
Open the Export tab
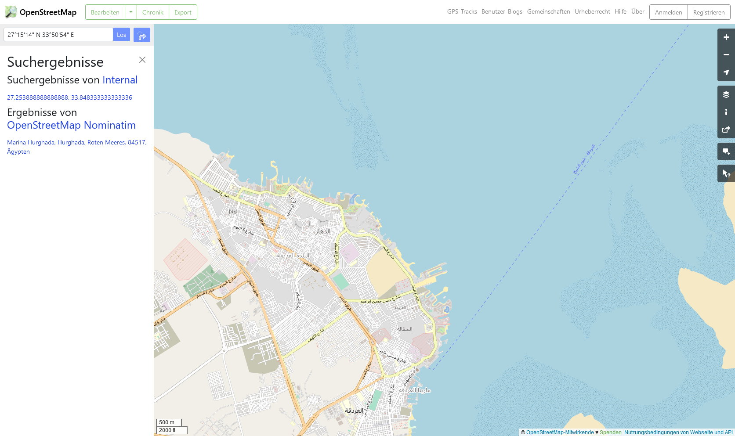[x=183, y=12]
